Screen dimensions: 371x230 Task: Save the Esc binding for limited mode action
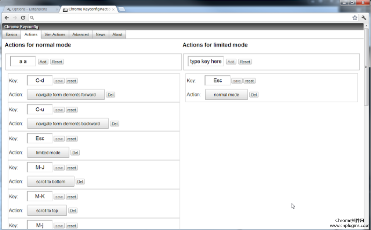tap(59, 139)
